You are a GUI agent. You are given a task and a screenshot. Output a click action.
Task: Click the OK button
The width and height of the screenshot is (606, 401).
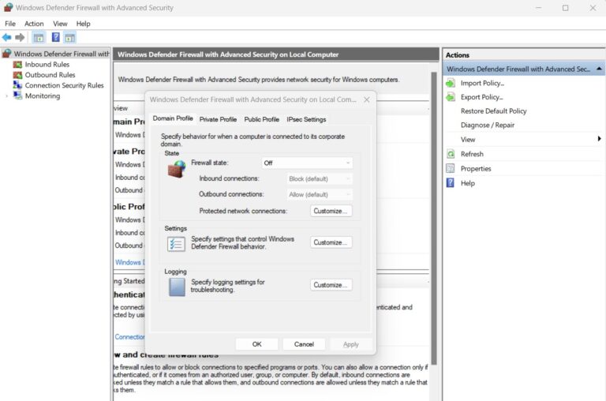(x=256, y=344)
